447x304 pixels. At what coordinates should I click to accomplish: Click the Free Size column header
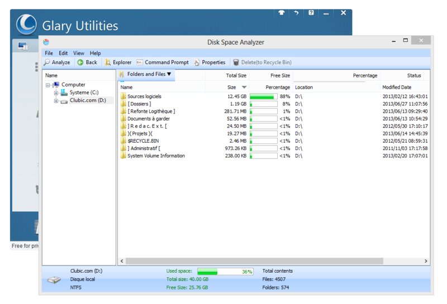click(280, 75)
